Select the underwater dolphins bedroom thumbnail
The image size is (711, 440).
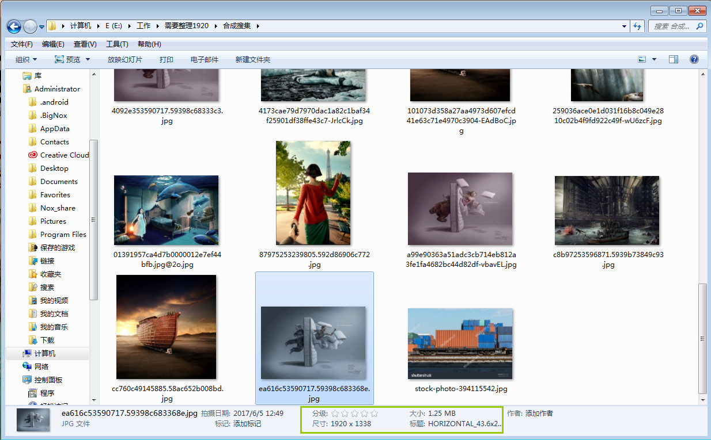point(166,211)
